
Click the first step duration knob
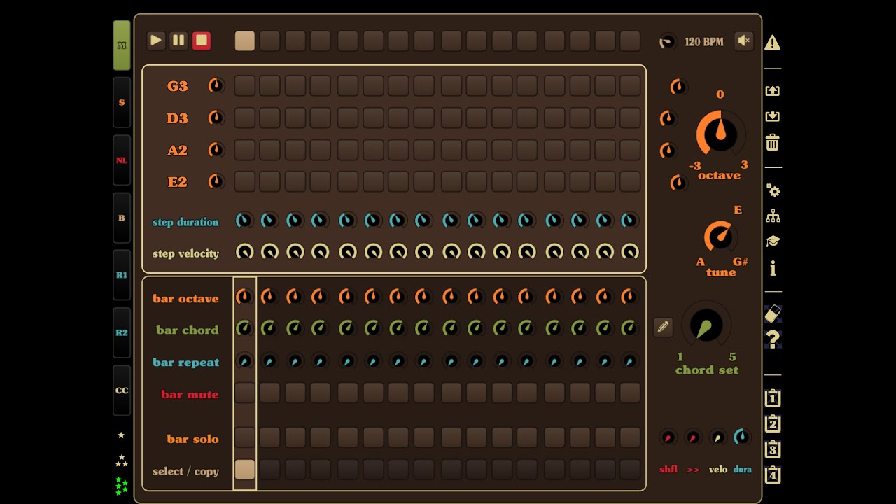pos(244,220)
